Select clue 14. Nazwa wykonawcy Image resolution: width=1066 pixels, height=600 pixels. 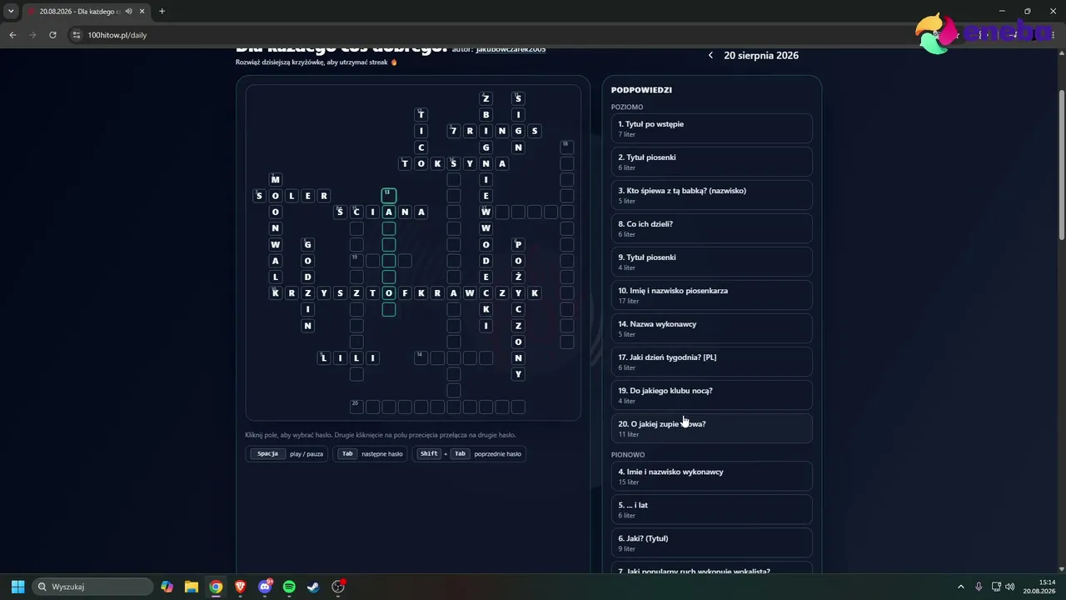[x=711, y=328]
